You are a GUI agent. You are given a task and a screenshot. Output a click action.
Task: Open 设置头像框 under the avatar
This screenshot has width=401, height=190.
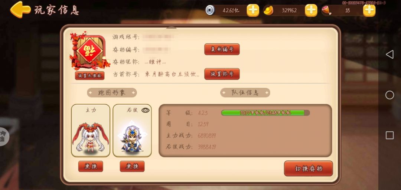tap(90, 76)
